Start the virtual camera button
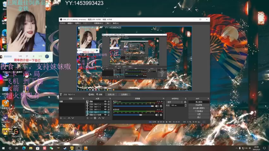This screenshot has width=269, height=151. point(199,108)
